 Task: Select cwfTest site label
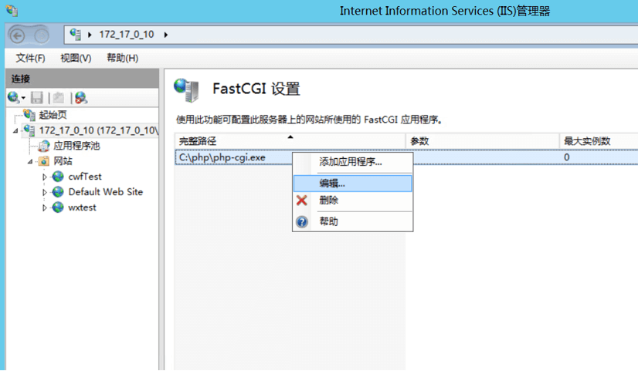point(85,177)
